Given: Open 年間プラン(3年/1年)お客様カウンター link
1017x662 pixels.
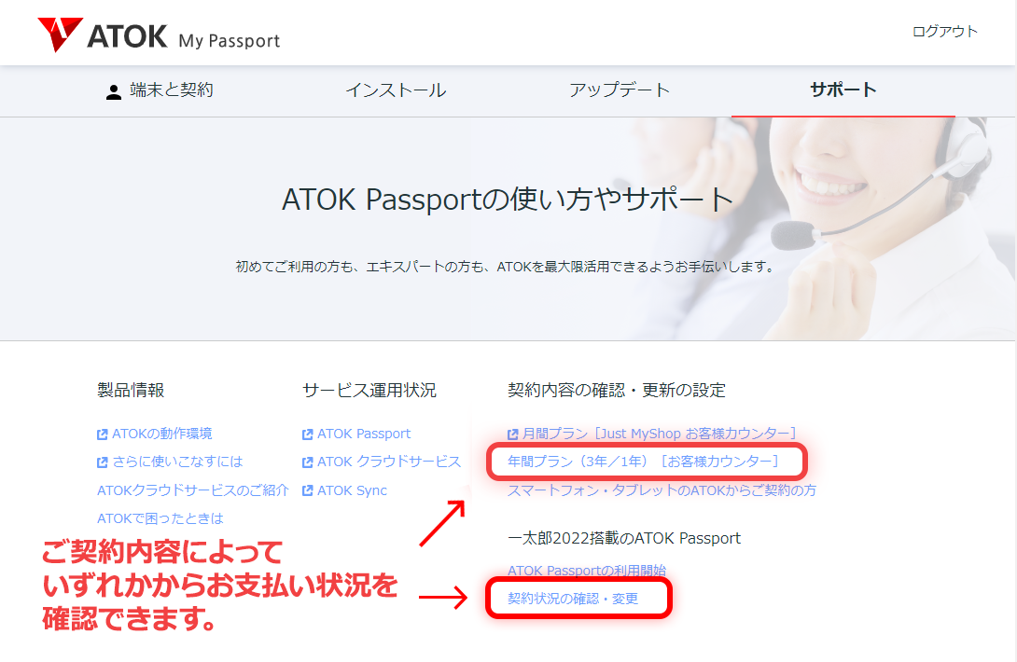Looking at the screenshot, I should (644, 462).
